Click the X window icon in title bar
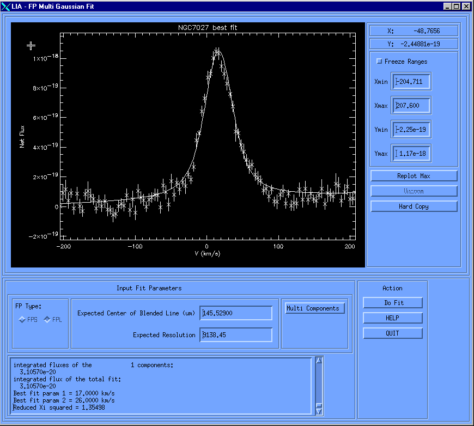Viewport: 474px width, 426px height. [x=6, y=6]
